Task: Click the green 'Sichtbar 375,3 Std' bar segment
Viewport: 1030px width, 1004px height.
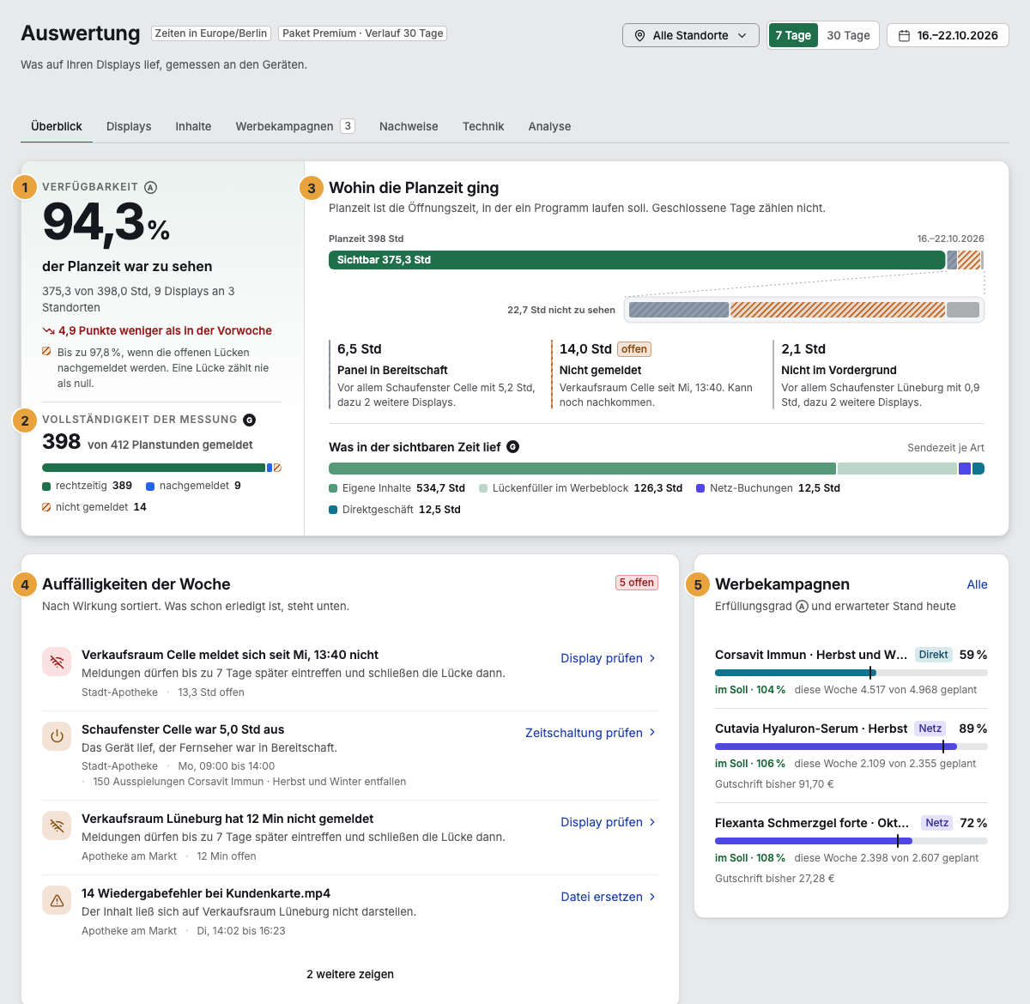Action: pyautogui.click(x=637, y=260)
